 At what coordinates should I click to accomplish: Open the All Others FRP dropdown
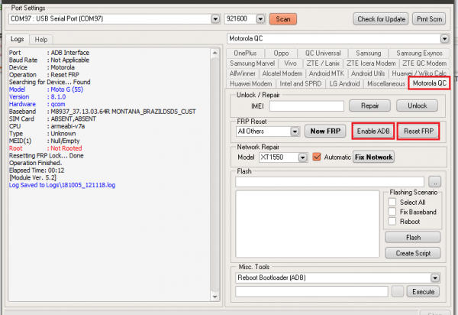tap(295, 132)
